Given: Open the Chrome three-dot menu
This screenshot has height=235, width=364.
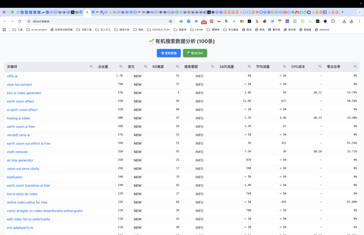Looking at the screenshot, I should tap(359, 21).
